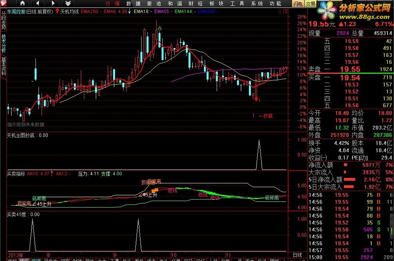This screenshot has height=261, width=394.
Task: Switch to the 分时走势 side tab
Action: 3,20
